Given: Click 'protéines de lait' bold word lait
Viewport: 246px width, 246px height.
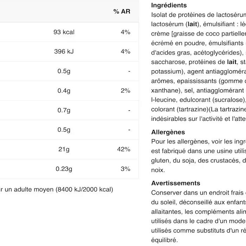Looking at the screenshot, I should pos(232,62).
